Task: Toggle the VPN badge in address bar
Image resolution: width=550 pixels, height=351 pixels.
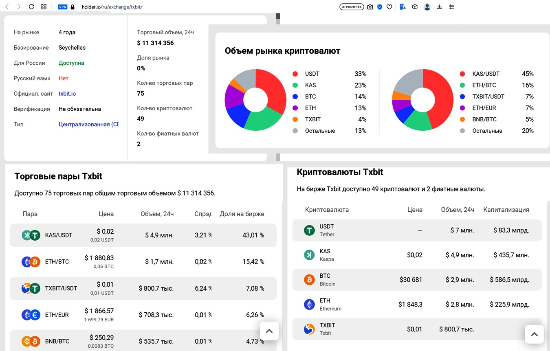Action: [x=62, y=7]
